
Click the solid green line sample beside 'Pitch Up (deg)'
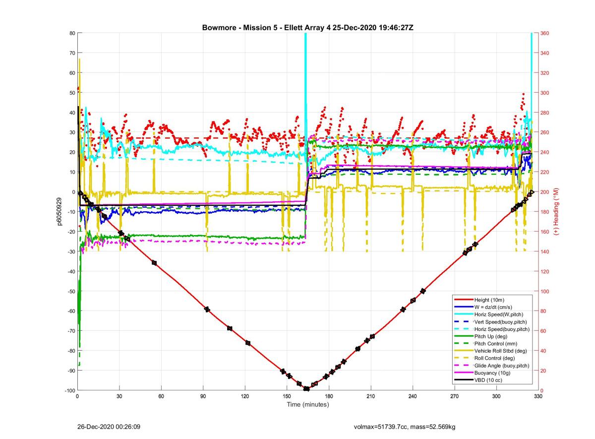pyautogui.click(x=464, y=336)
